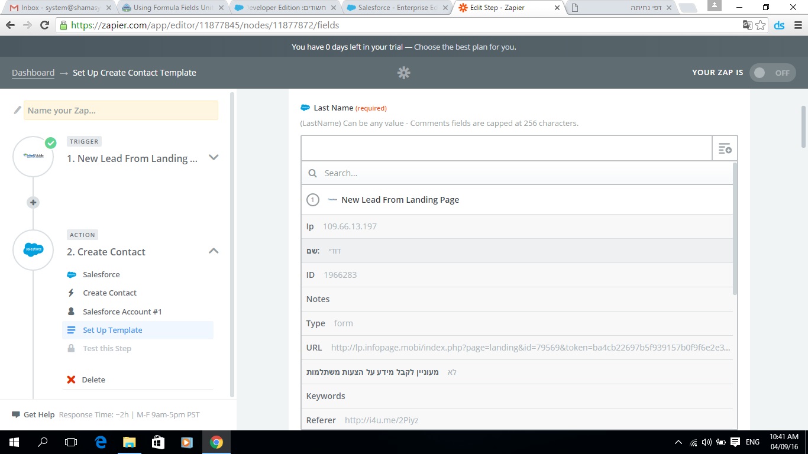The width and height of the screenshot is (808, 454).
Task: Switch to Using Formula Fields tab
Action: click(x=173, y=8)
